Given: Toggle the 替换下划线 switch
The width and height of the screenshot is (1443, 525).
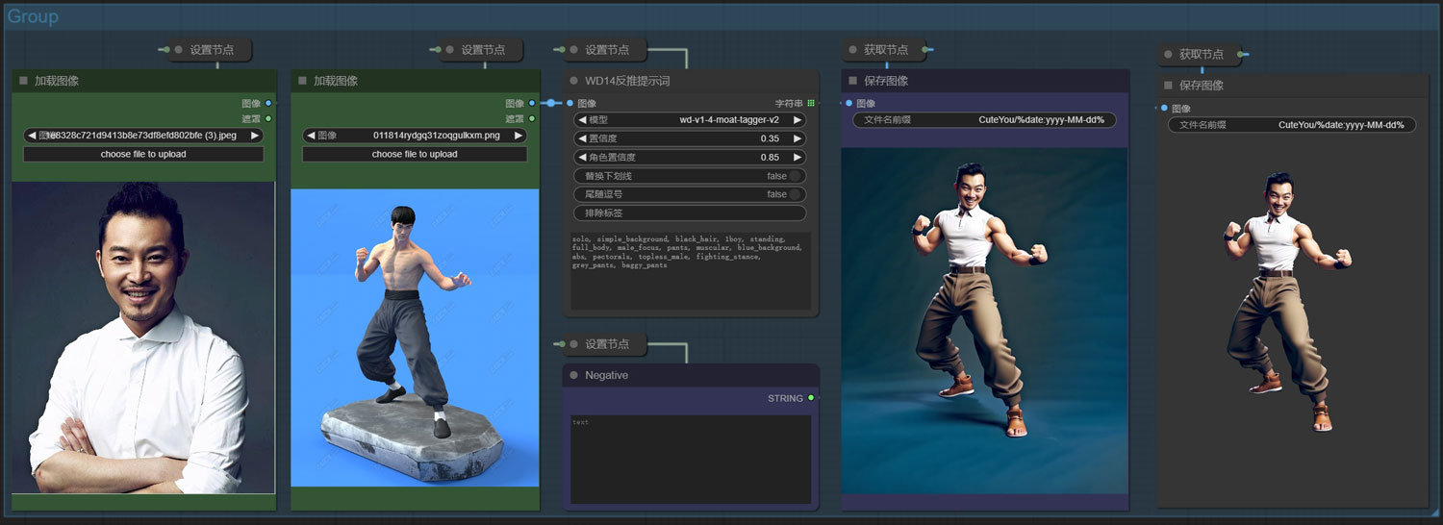Looking at the screenshot, I should pyautogui.click(x=796, y=176).
